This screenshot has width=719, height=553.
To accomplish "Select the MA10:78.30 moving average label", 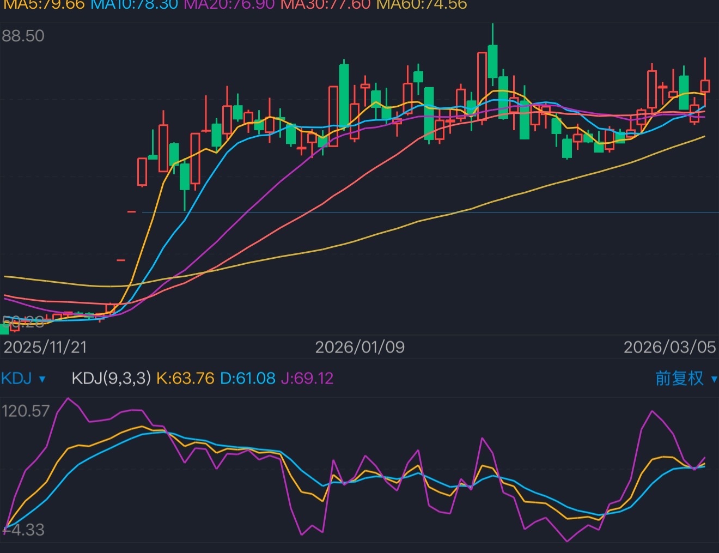I will point(134,5).
